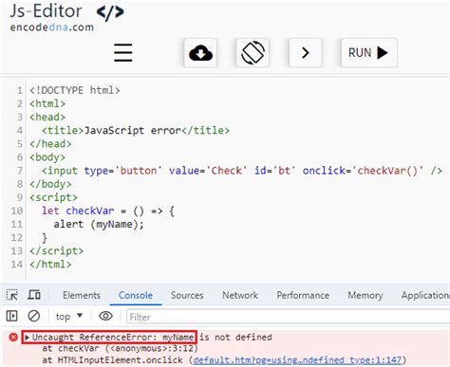Click the 'let checkVar' line

click(108, 211)
